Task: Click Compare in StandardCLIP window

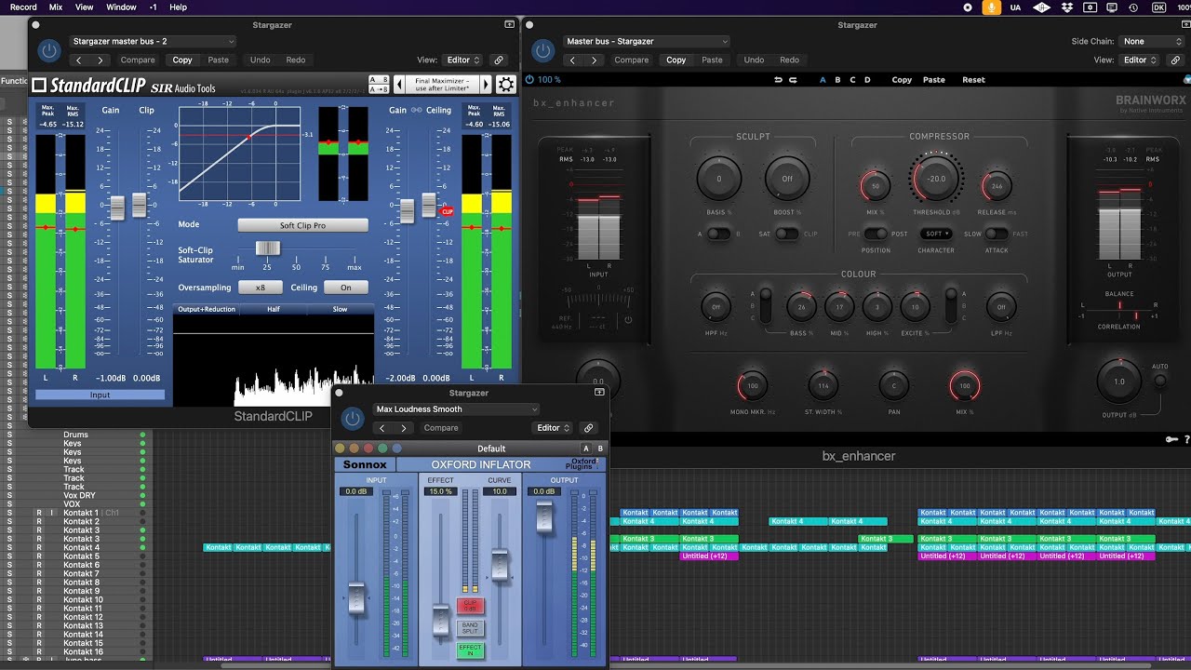Action: pos(138,60)
